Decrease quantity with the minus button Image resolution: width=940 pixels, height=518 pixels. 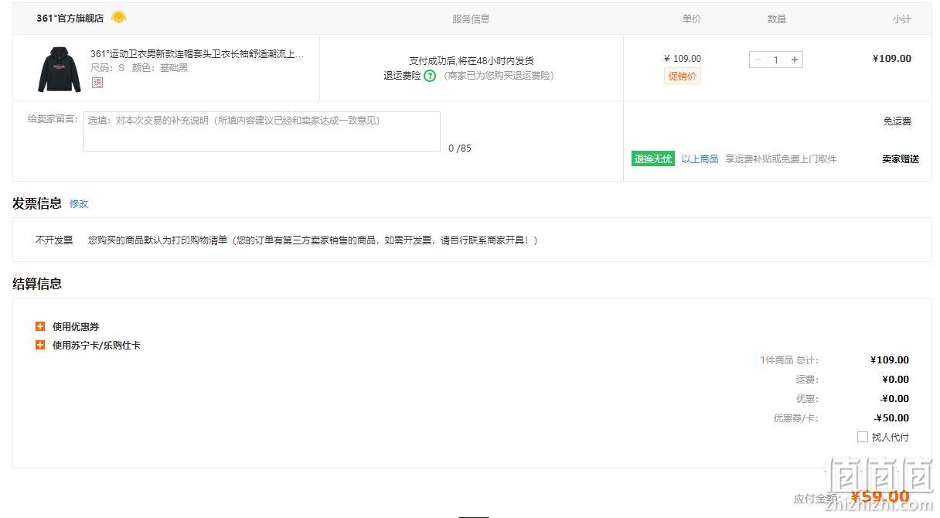point(758,60)
